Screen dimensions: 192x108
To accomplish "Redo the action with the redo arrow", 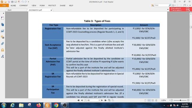I will (26, 2).
